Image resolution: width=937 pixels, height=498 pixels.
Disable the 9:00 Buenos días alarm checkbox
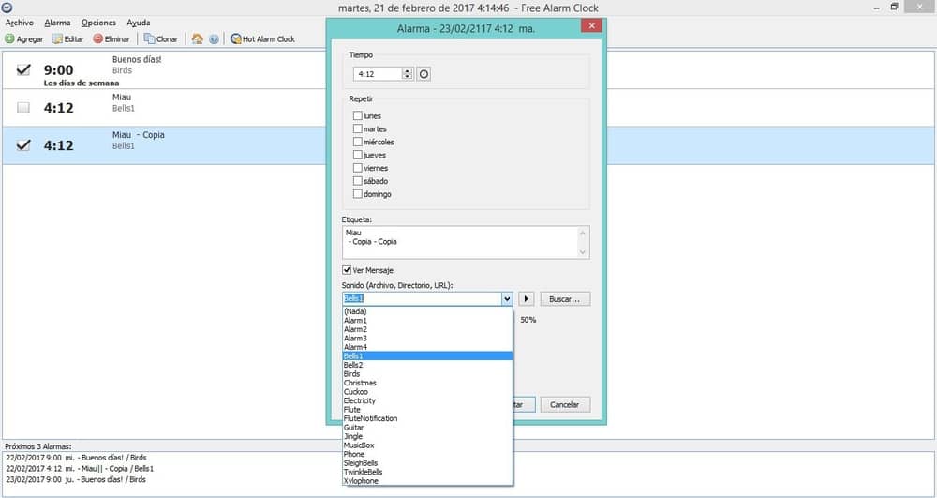pos(23,70)
